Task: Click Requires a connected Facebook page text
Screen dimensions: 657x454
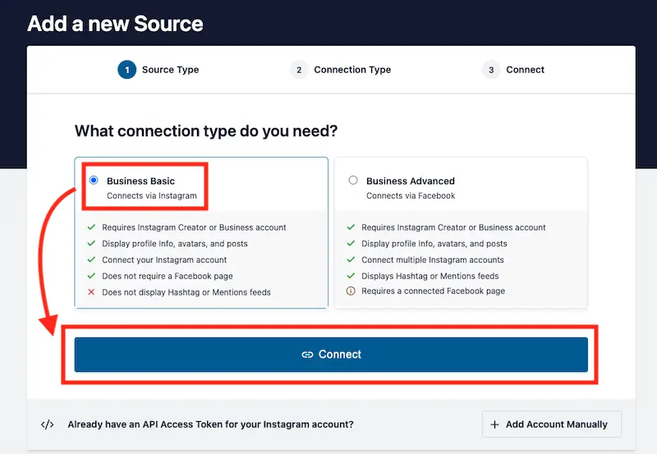Action: pos(434,291)
